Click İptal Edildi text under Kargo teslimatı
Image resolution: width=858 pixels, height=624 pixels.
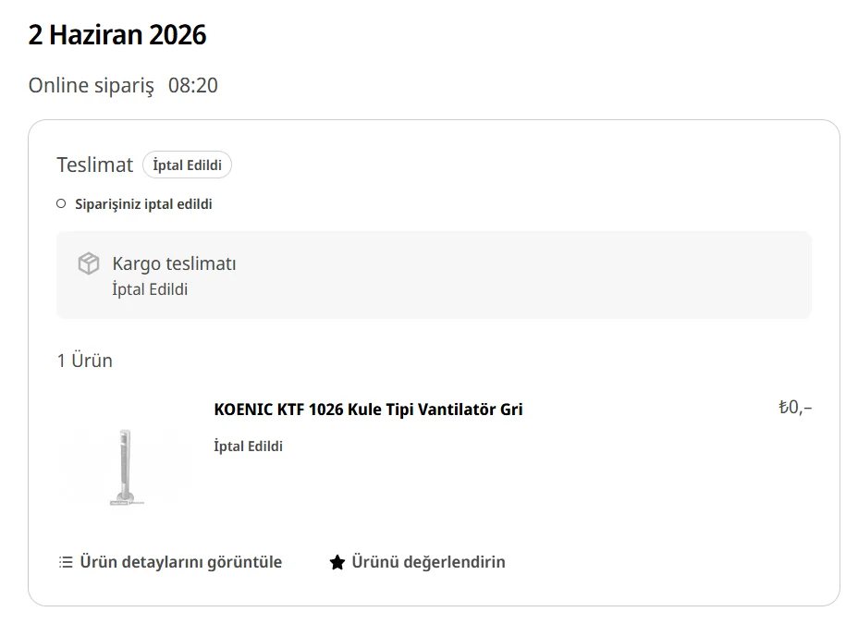(x=150, y=289)
